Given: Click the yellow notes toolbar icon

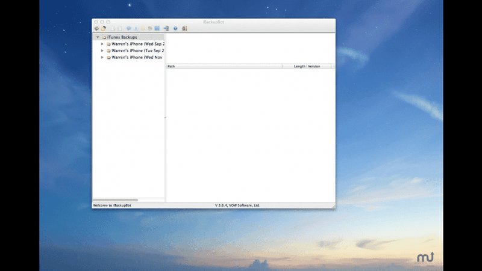Looking at the screenshot, I should (x=143, y=28).
